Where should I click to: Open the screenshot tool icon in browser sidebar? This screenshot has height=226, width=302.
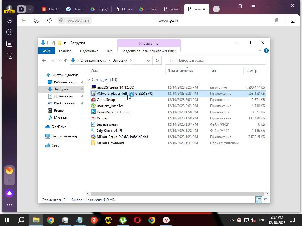(x=9, y=56)
